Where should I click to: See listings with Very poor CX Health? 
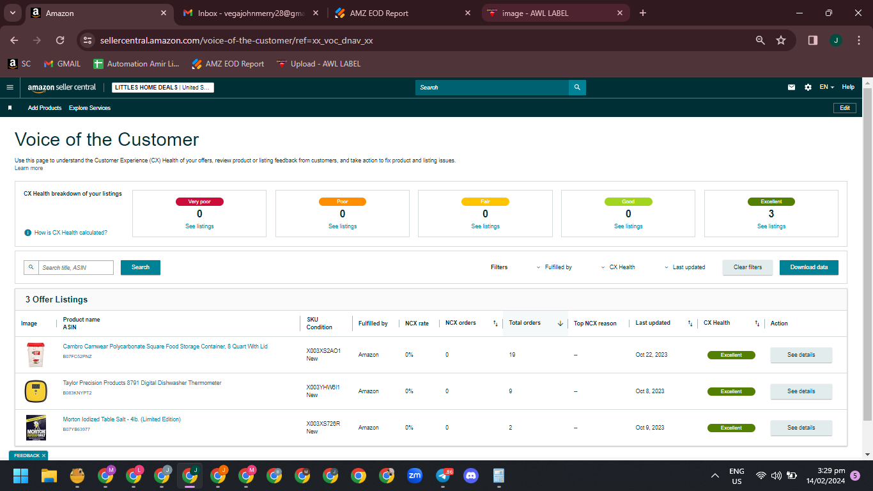[x=199, y=226]
